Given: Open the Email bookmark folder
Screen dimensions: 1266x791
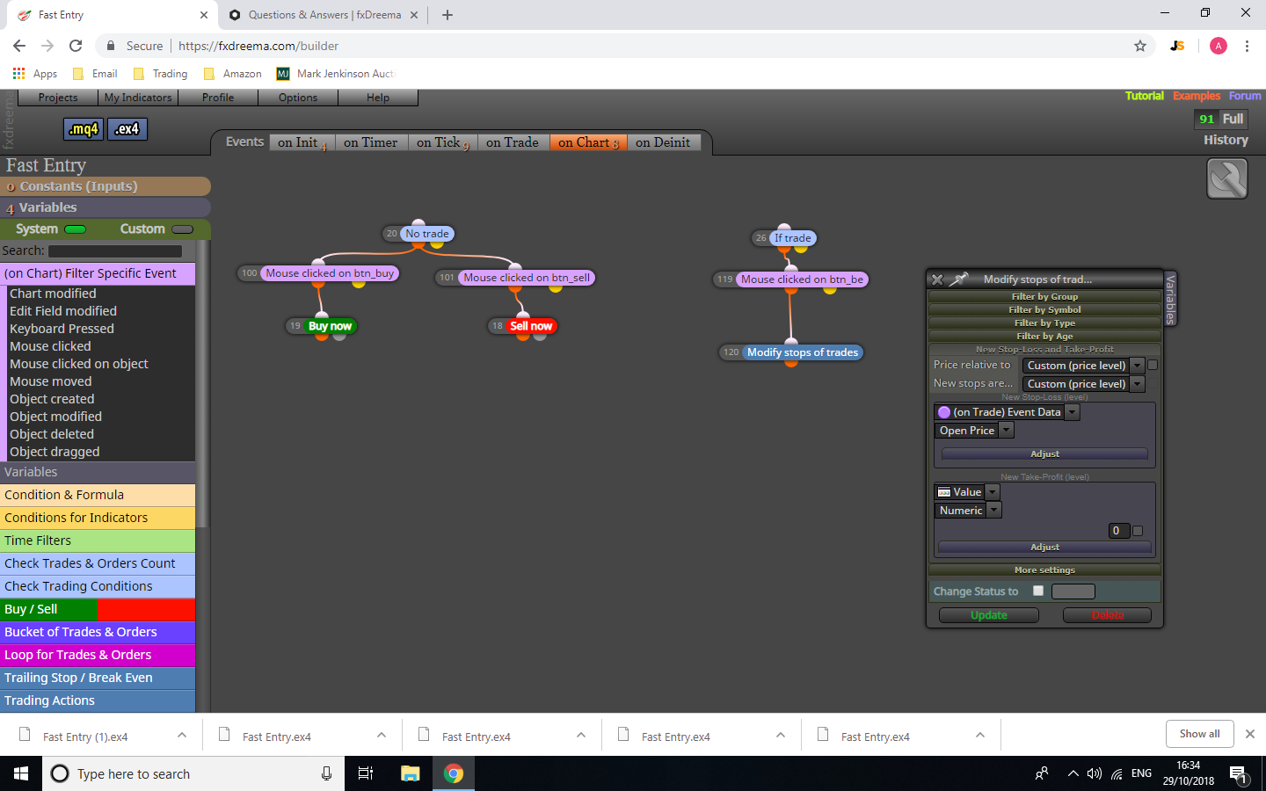Looking at the screenshot, I should coord(95,74).
